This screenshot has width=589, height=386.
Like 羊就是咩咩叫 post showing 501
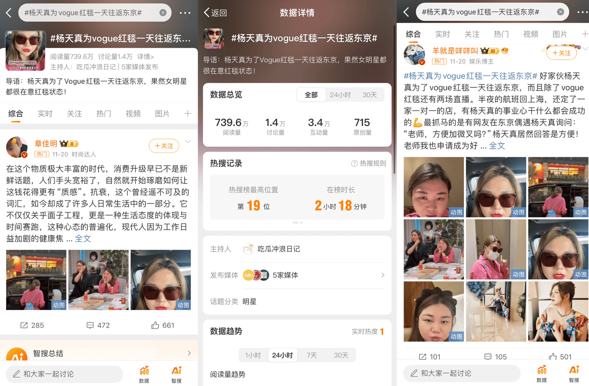(560, 356)
